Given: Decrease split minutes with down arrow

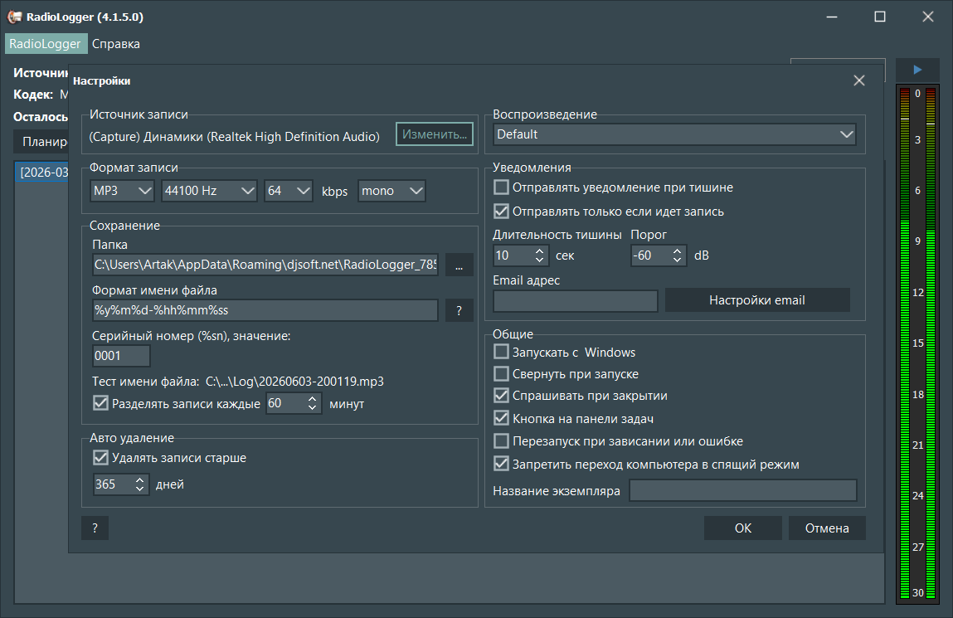Looking at the screenshot, I should tap(312, 408).
